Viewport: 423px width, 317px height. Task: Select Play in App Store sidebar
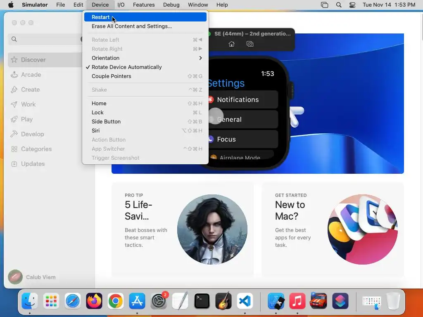pyautogui.click(x=45, y=119)
